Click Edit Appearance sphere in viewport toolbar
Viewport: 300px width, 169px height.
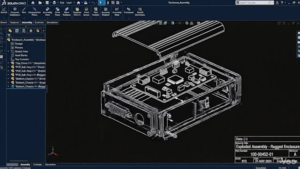coord(187,23)
